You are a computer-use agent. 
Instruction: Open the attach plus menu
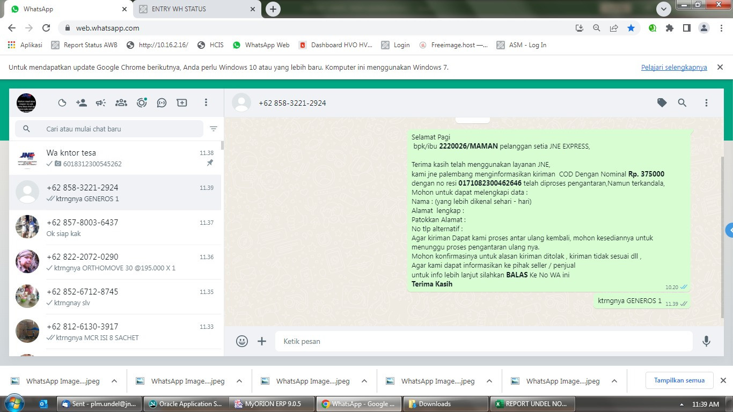(x=262, y=341)
